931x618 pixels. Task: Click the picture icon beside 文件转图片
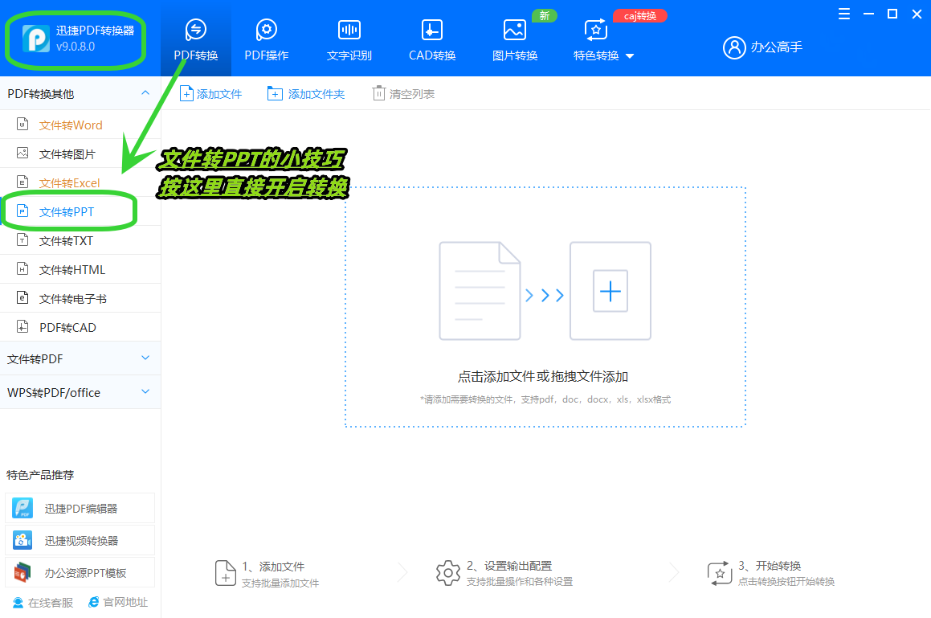[22, 153]
